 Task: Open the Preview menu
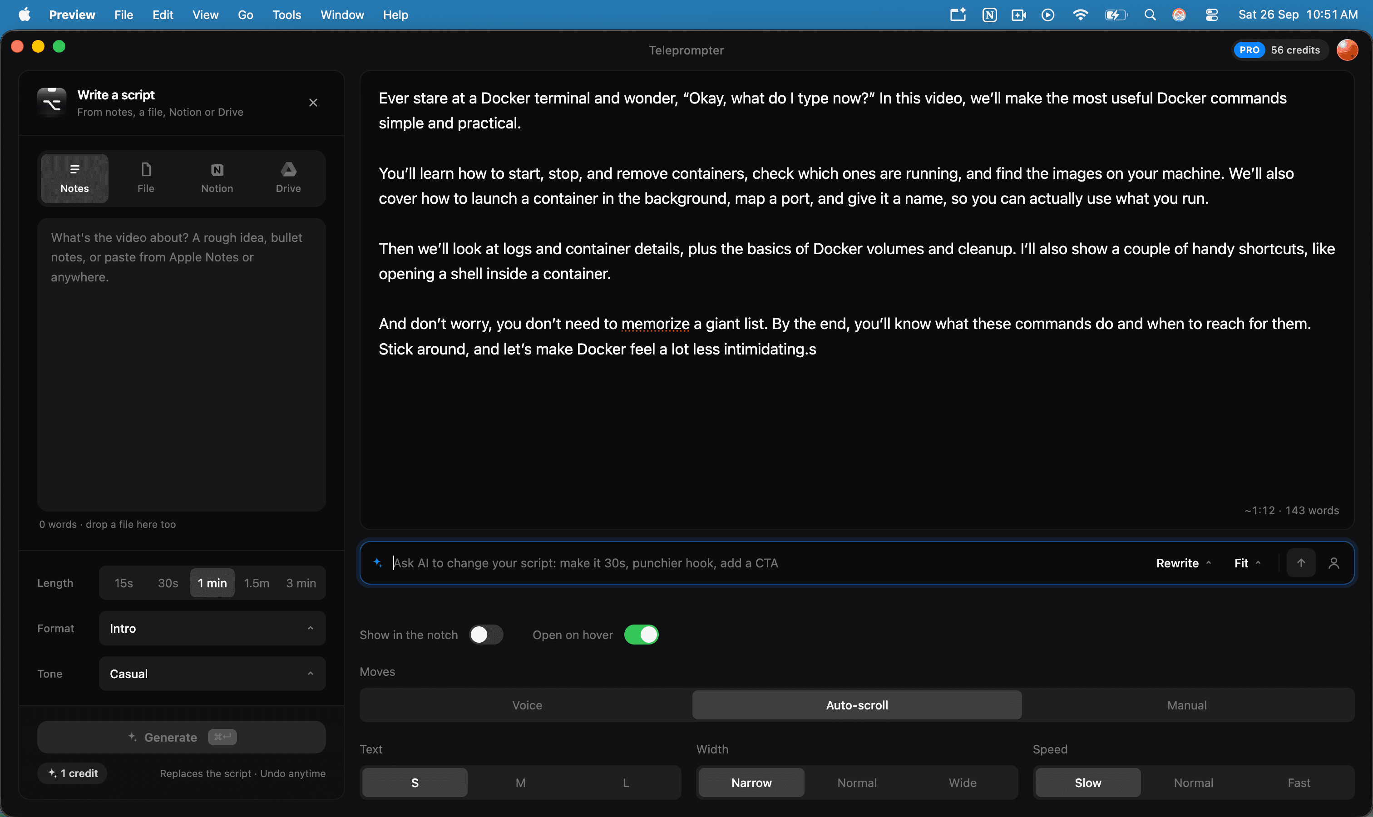[72, 15]
